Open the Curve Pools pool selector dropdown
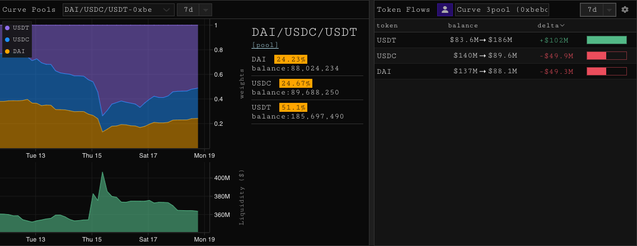This screenshot has height=246, width=637. (118, 10)
